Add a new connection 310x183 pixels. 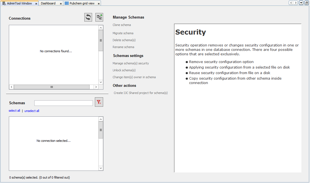pos(99,17)
